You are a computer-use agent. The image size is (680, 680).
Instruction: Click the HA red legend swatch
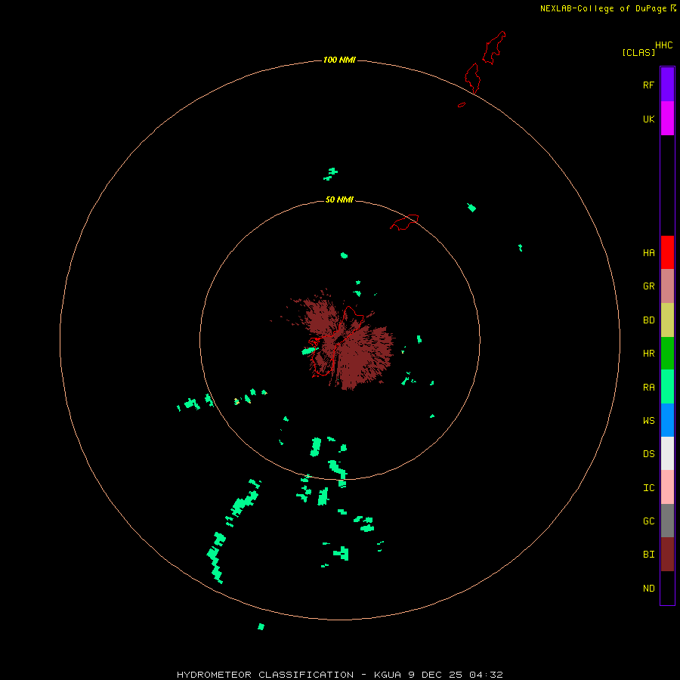[x=667, y=252]
